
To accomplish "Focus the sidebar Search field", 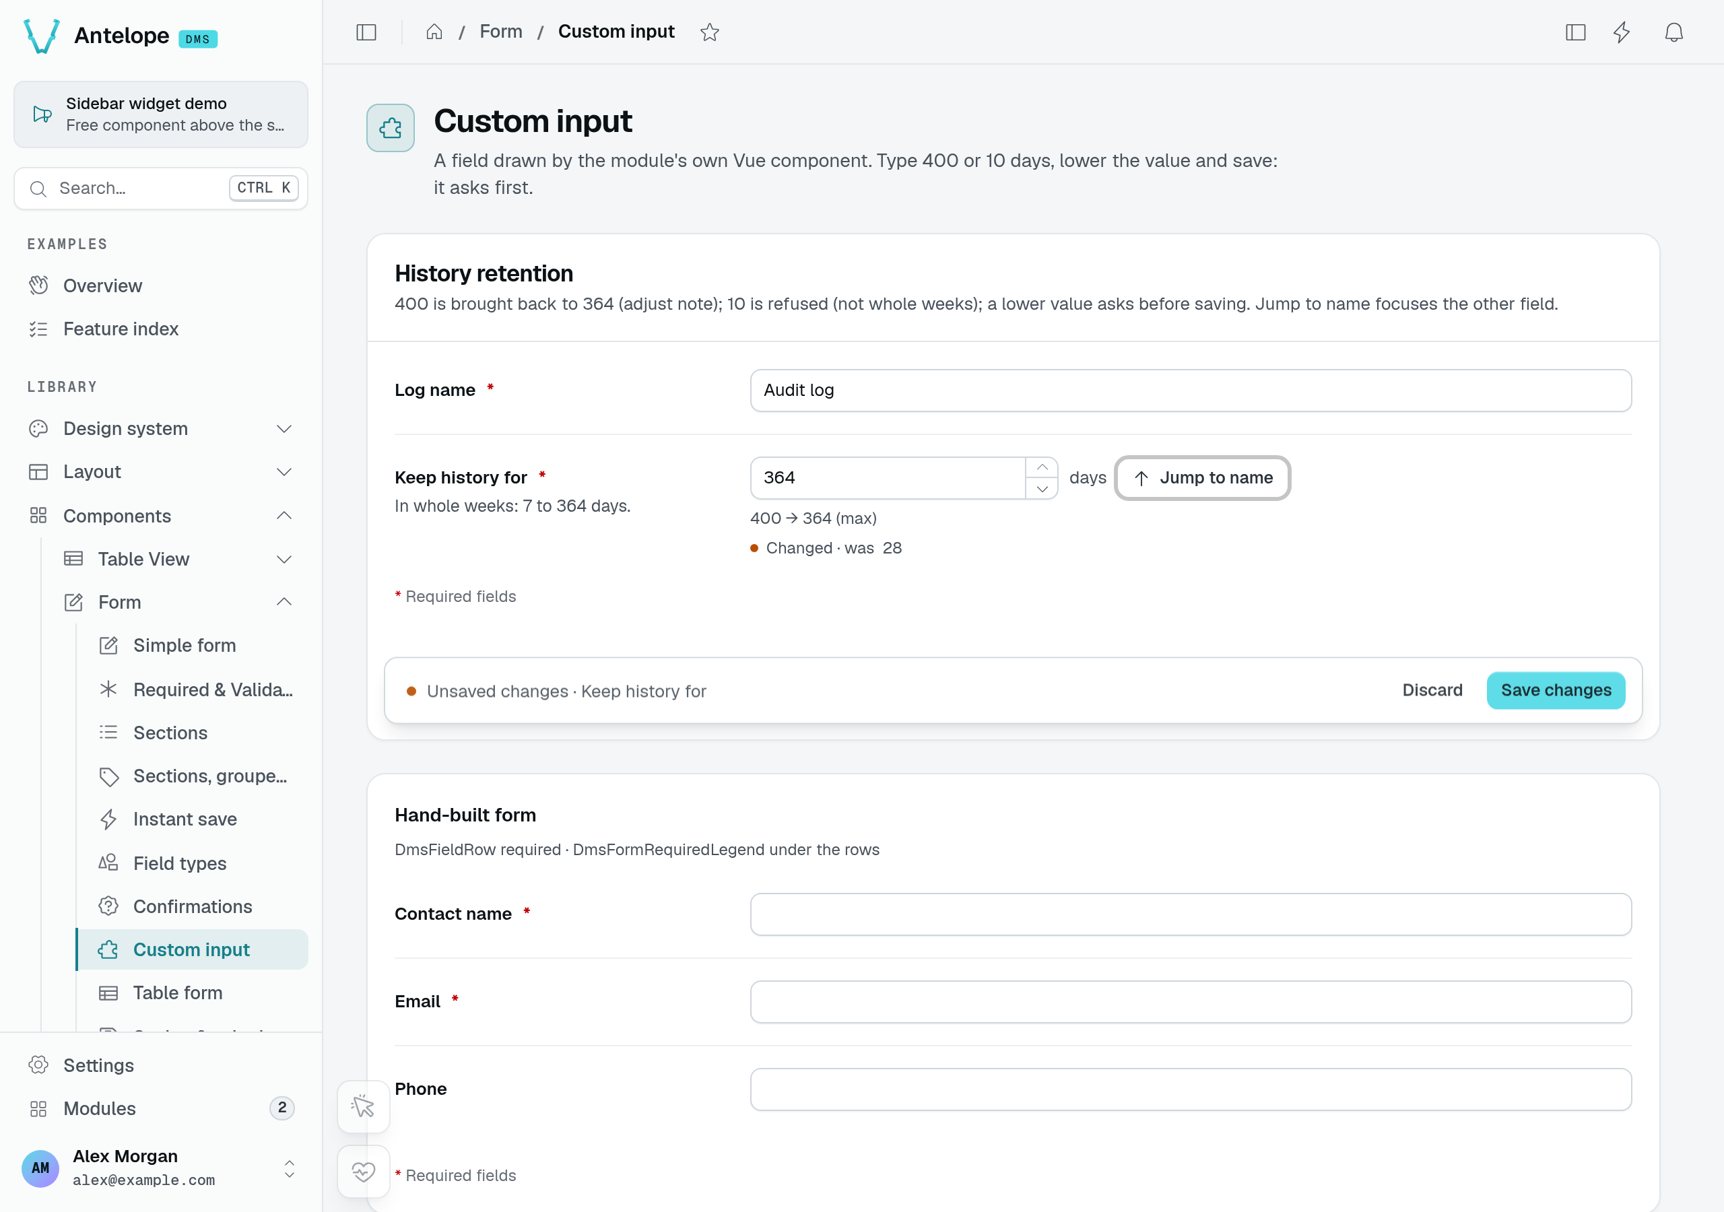I will [161, 188].
